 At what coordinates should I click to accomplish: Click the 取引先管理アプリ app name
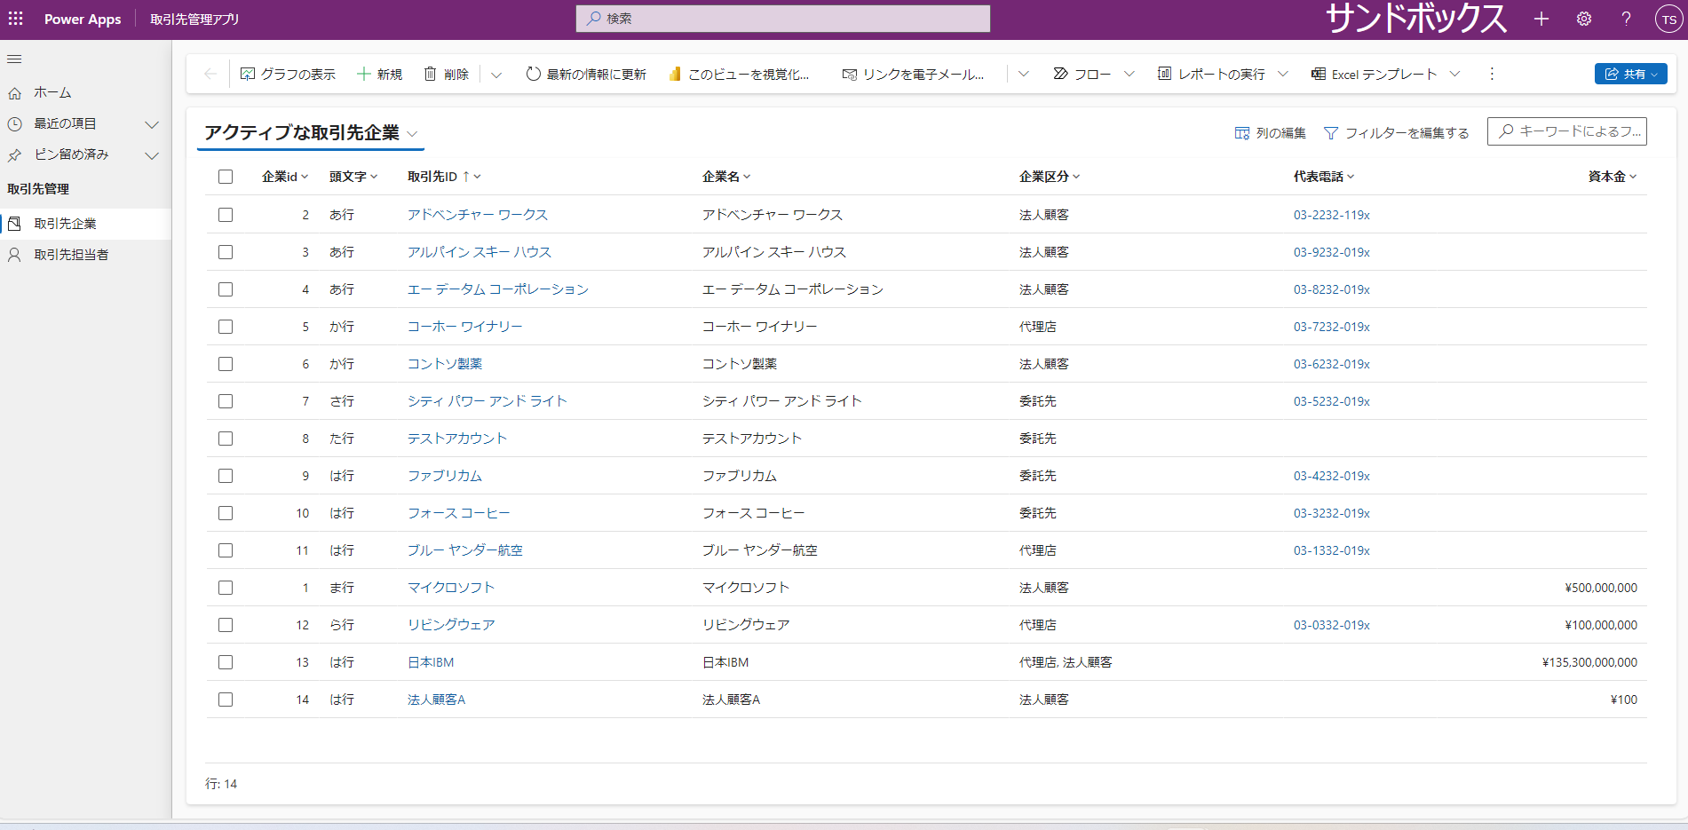point(194,20)
